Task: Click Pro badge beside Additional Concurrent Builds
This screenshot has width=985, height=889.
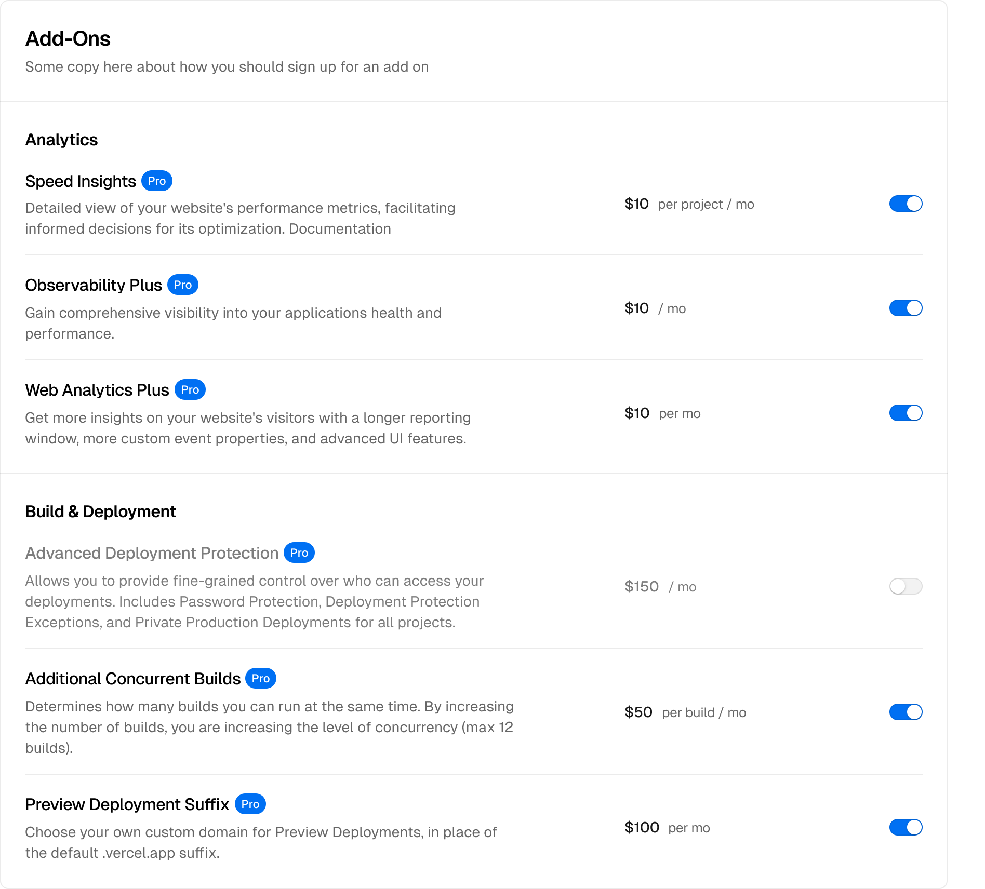Action: (x=261, y=678)
